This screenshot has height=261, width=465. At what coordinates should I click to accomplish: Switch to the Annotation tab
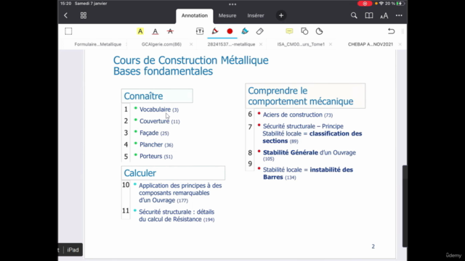(x=195, y=16)
